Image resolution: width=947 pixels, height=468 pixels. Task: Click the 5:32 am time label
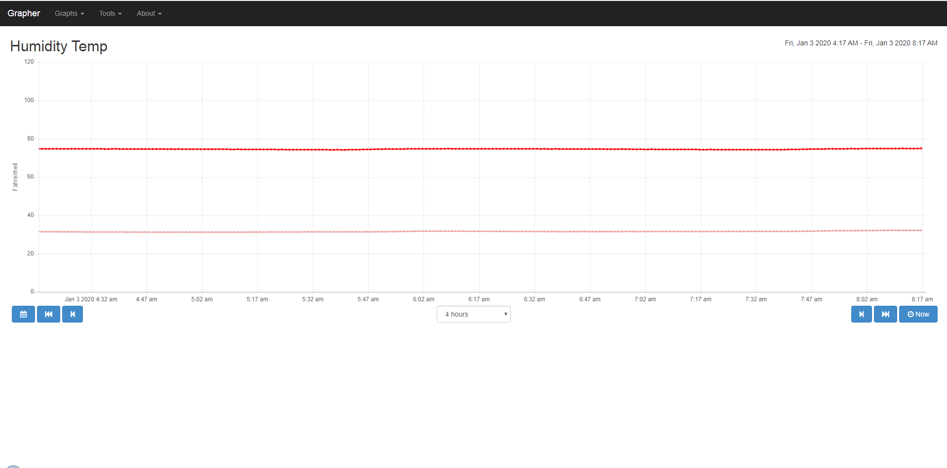313,299
